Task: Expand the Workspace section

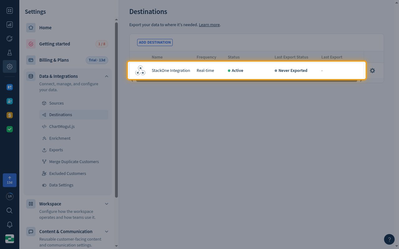Action: (107, 204)
